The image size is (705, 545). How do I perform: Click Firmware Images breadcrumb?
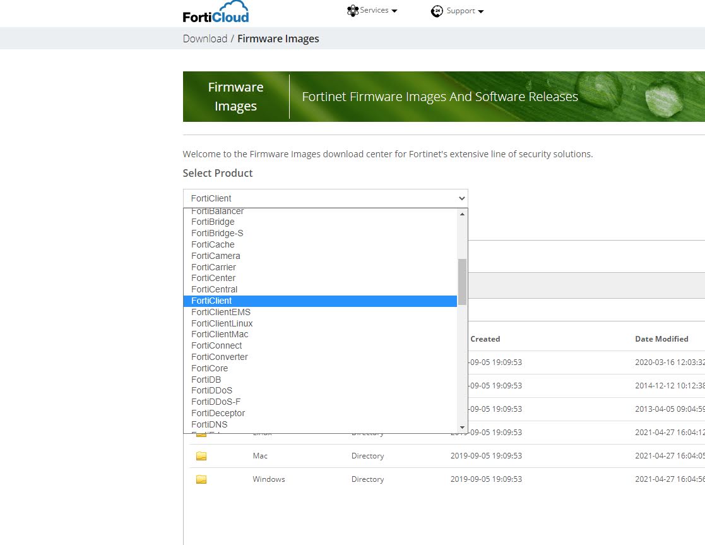click(x=278, y=39)
